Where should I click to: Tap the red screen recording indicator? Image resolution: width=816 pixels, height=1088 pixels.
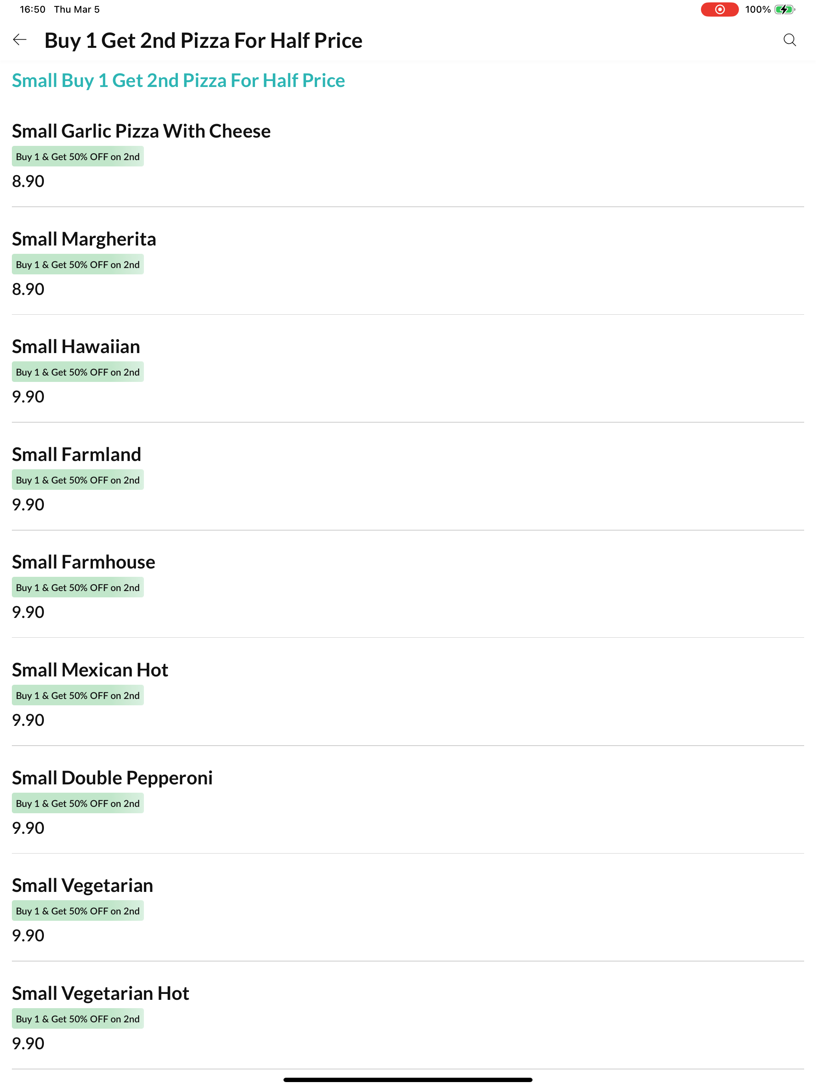(x=719, y=9)
